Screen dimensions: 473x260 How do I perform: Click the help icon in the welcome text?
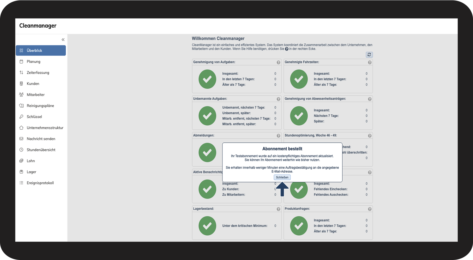click(x=287, y=49)
